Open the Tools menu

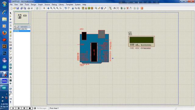click(27, 5)
